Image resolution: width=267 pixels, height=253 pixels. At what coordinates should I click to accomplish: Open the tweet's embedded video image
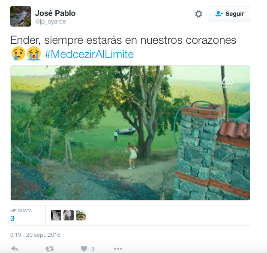(x=130, y=133)
